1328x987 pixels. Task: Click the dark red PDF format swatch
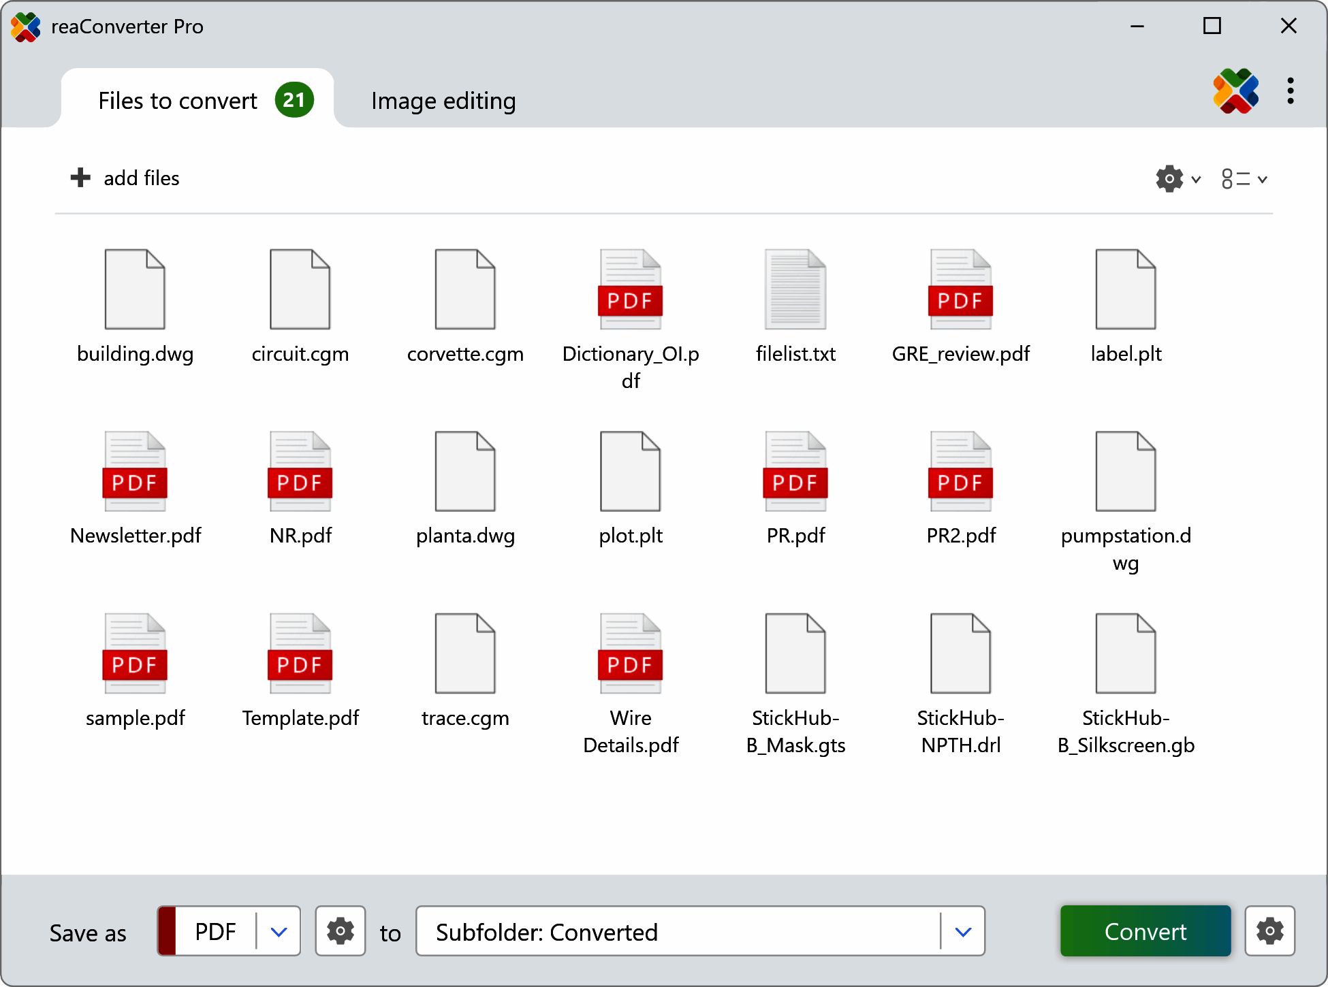pos(168,931)
